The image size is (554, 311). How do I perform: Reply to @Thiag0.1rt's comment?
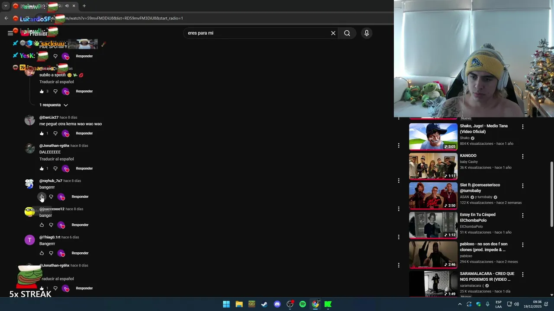[80, 253]
